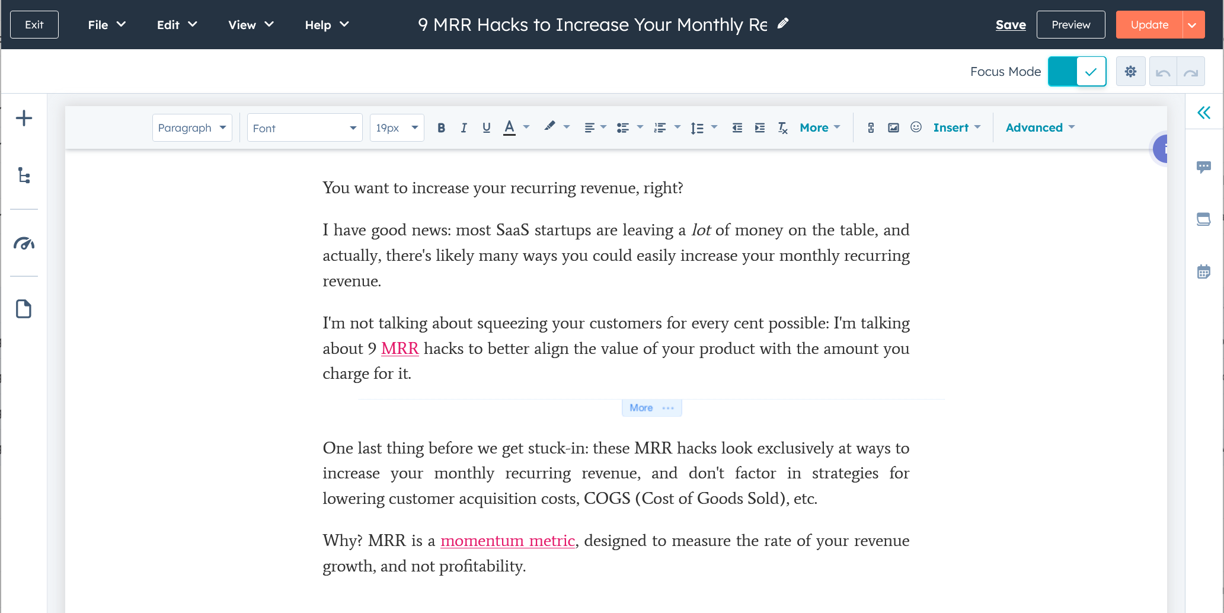
Task: Click the purple info bubble at editor edge
Action: [x=1161, y=149]
